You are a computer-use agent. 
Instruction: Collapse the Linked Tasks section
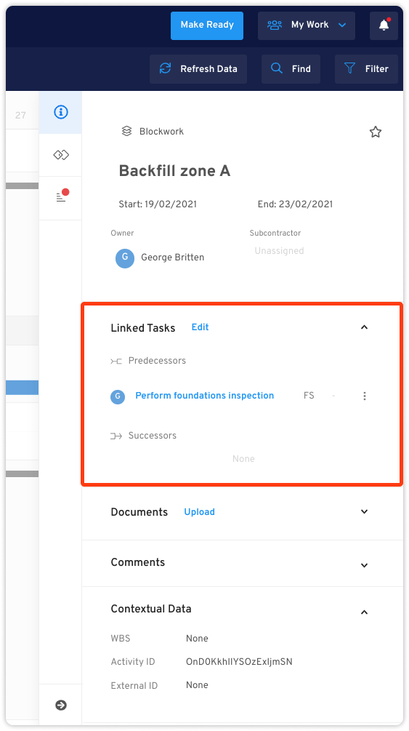coord(364,327)
